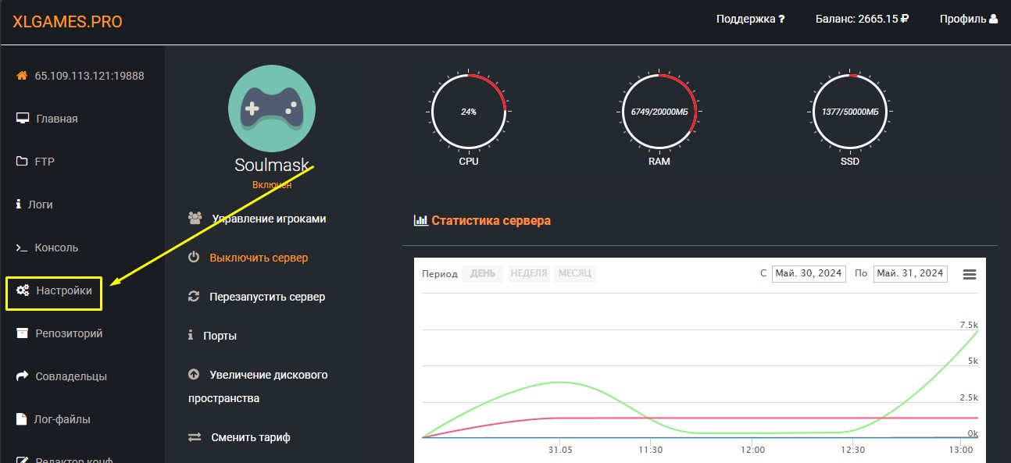The width and height of the screenshot is (1011, 463).
Task: Click the start date field Май. 30, 2024
Action: (808, 274)
